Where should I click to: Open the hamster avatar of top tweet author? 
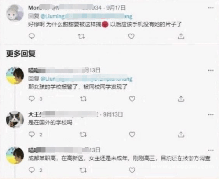[15, 13]
